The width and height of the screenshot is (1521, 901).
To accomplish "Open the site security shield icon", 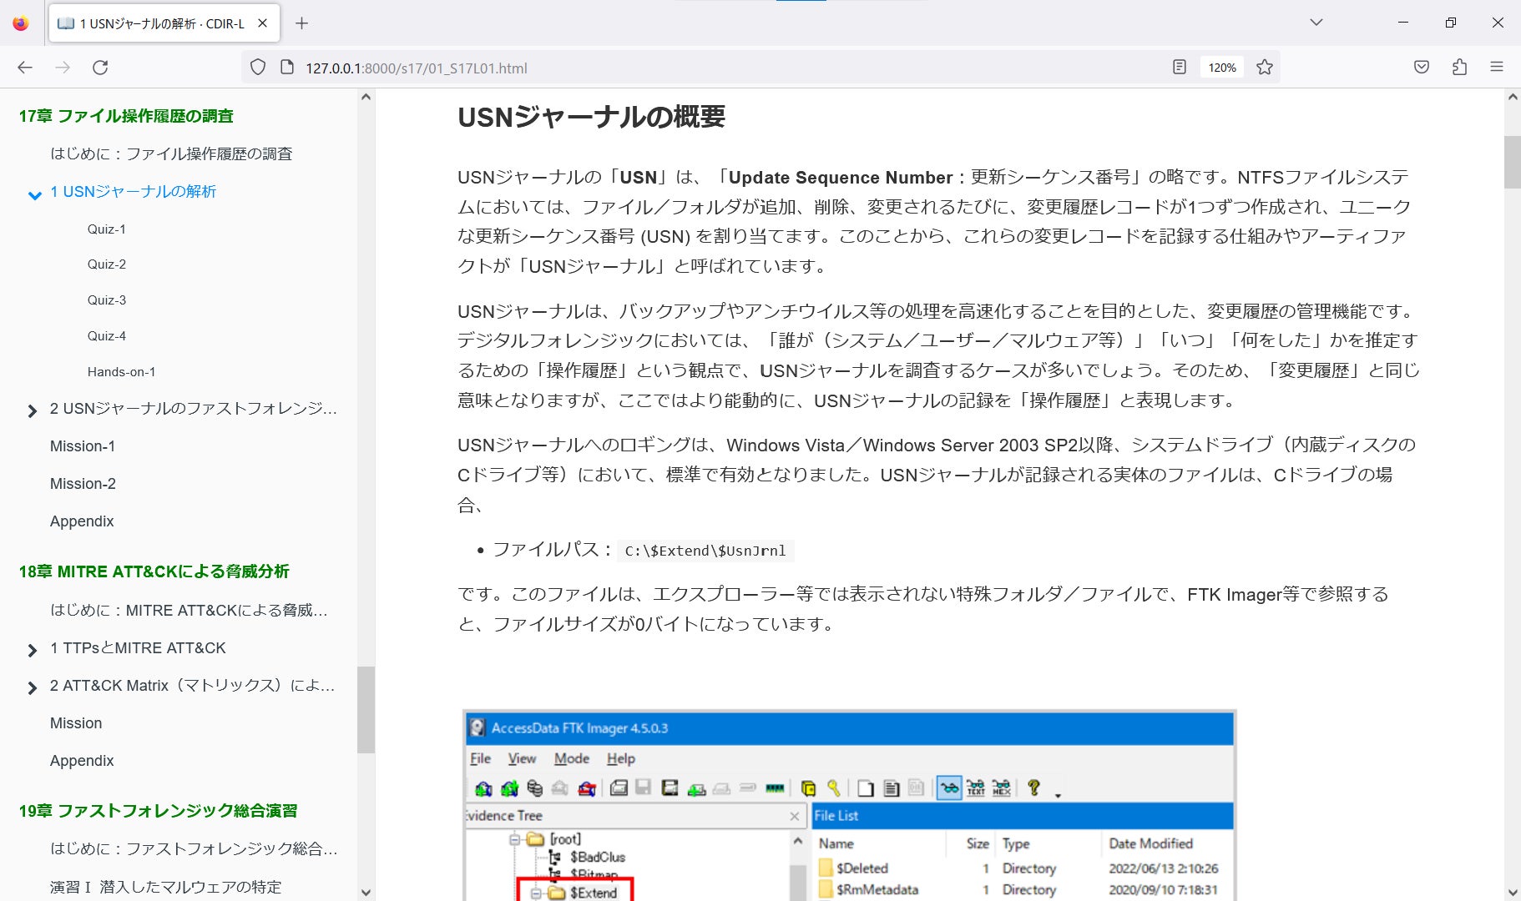I will 258,68.
